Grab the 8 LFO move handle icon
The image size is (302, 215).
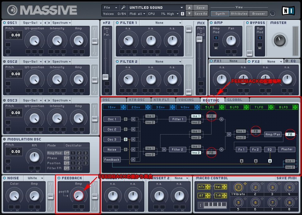(295, 107)
